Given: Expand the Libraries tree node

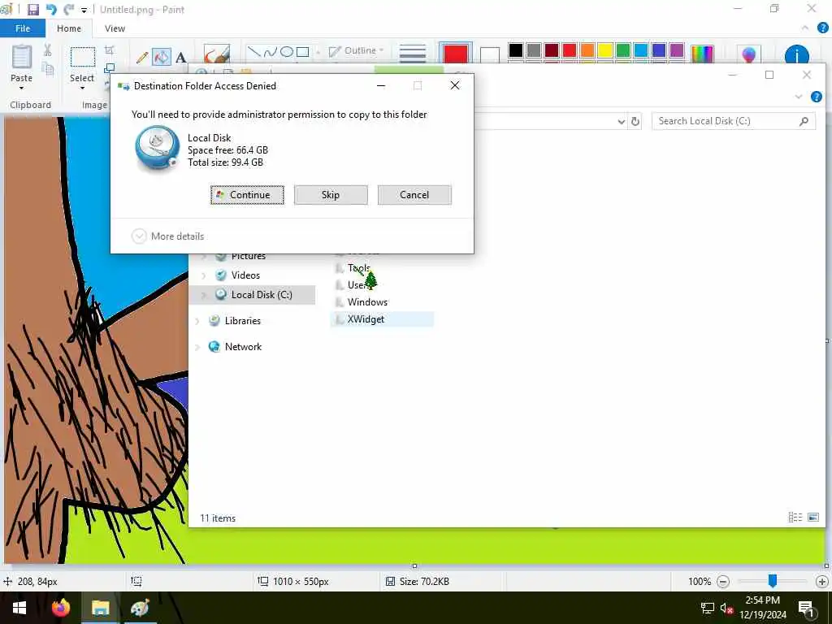Looking at the screenshot, I should coord(197,321).
